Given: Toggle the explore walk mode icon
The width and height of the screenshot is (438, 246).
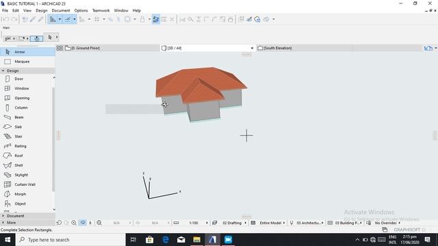Looking at the screenshot, I should tap(90, 223).
